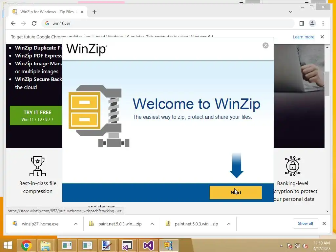Open a new Chrome tab
Viewport: 336px width, 252px height.
94,12
